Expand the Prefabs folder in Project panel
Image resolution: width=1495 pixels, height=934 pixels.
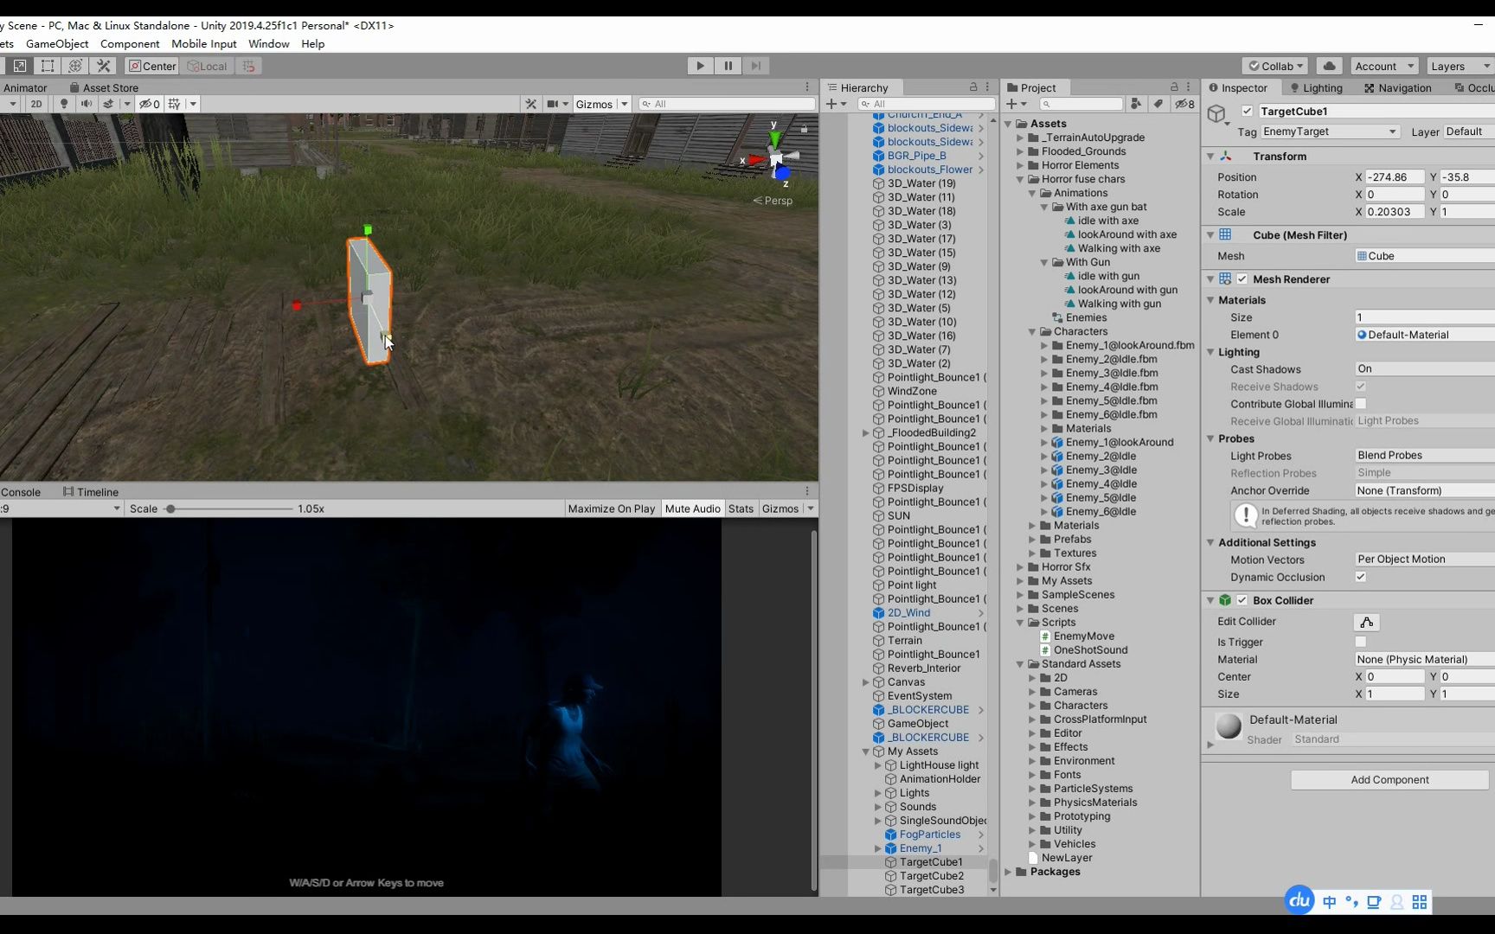tap(1032, 539)
